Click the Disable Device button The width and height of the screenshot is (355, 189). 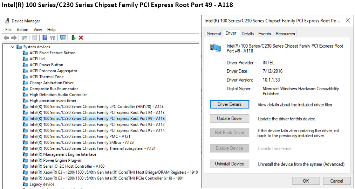pyautogui.click(x=230, y=148)
